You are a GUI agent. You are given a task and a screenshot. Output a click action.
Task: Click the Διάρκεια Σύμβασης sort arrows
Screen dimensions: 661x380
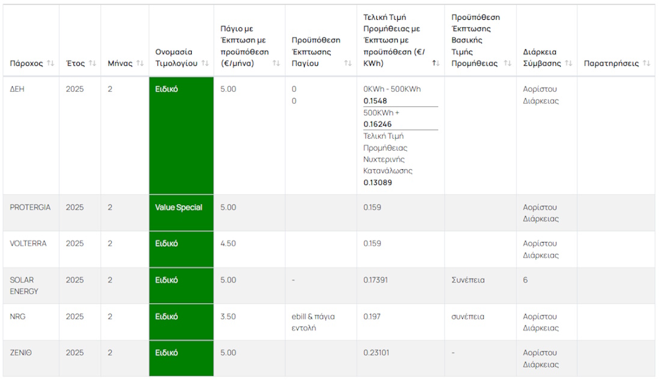[x=568, y=64]
